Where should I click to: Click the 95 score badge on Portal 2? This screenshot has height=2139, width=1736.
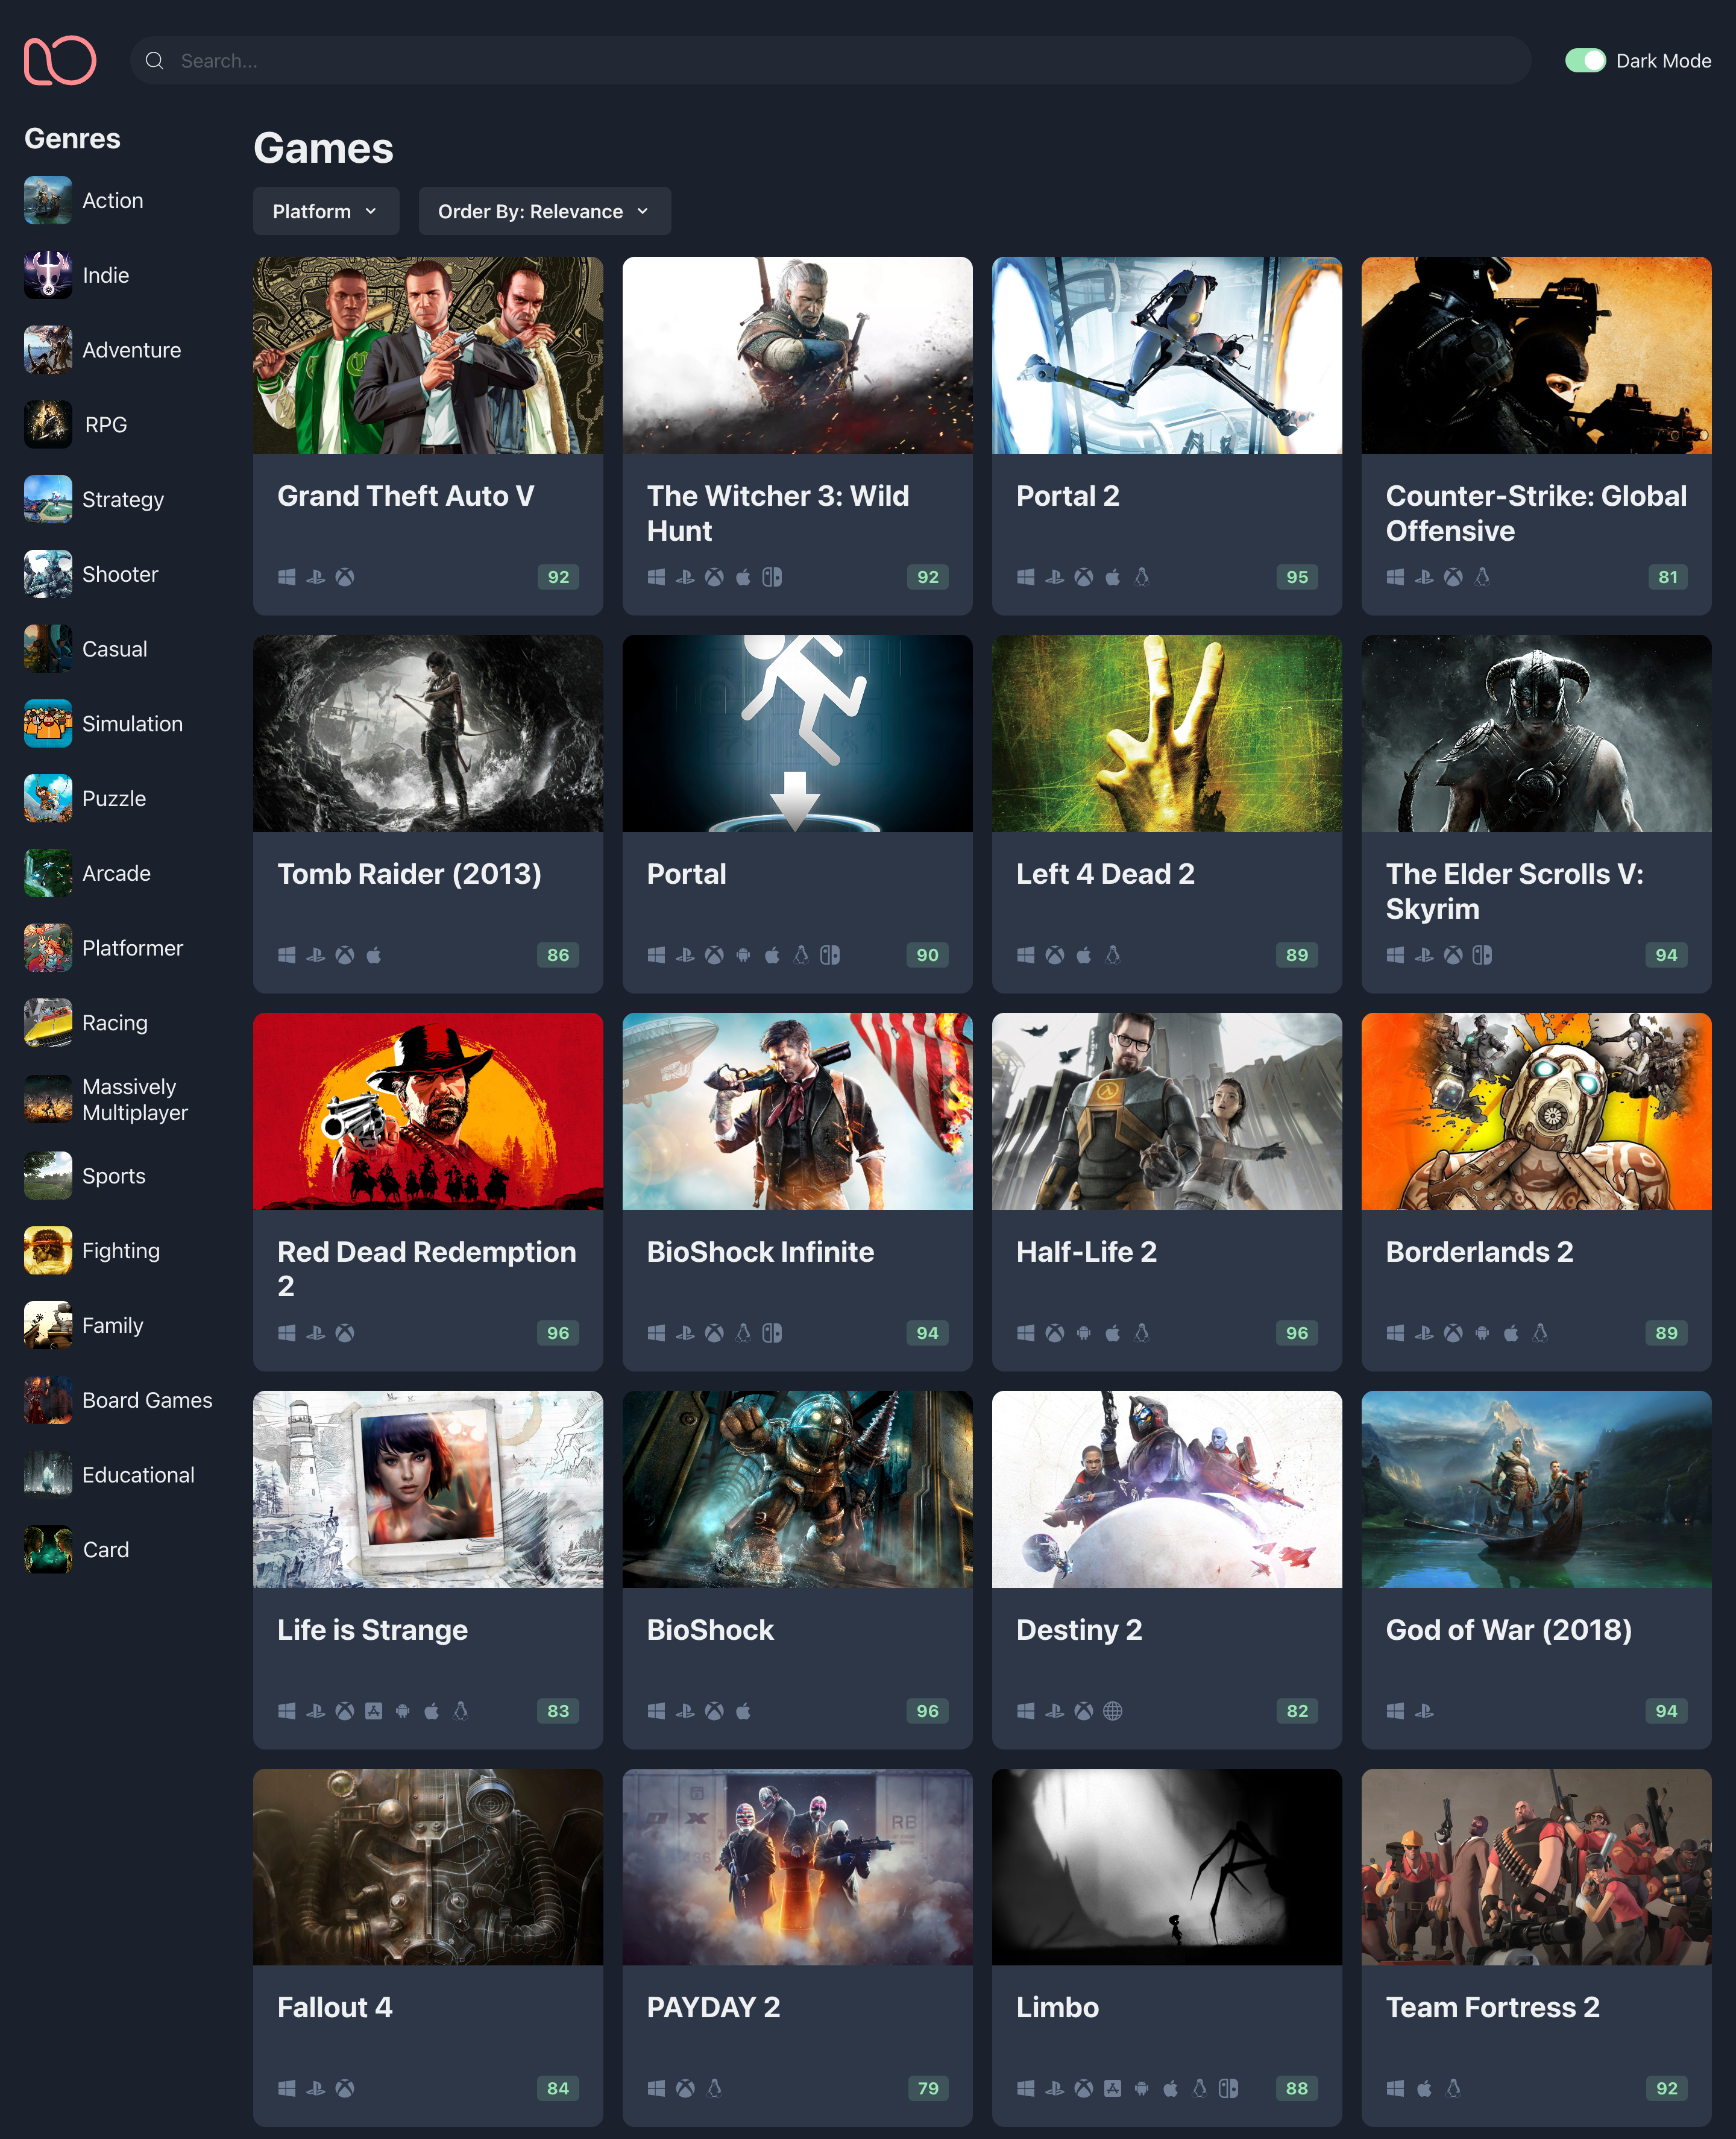[x=1297, y=577]
